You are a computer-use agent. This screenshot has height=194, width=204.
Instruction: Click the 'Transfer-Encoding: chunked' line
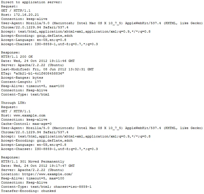(x=29, y=191)
